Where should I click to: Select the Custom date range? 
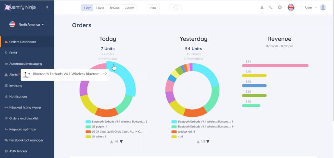click(129, 8)
